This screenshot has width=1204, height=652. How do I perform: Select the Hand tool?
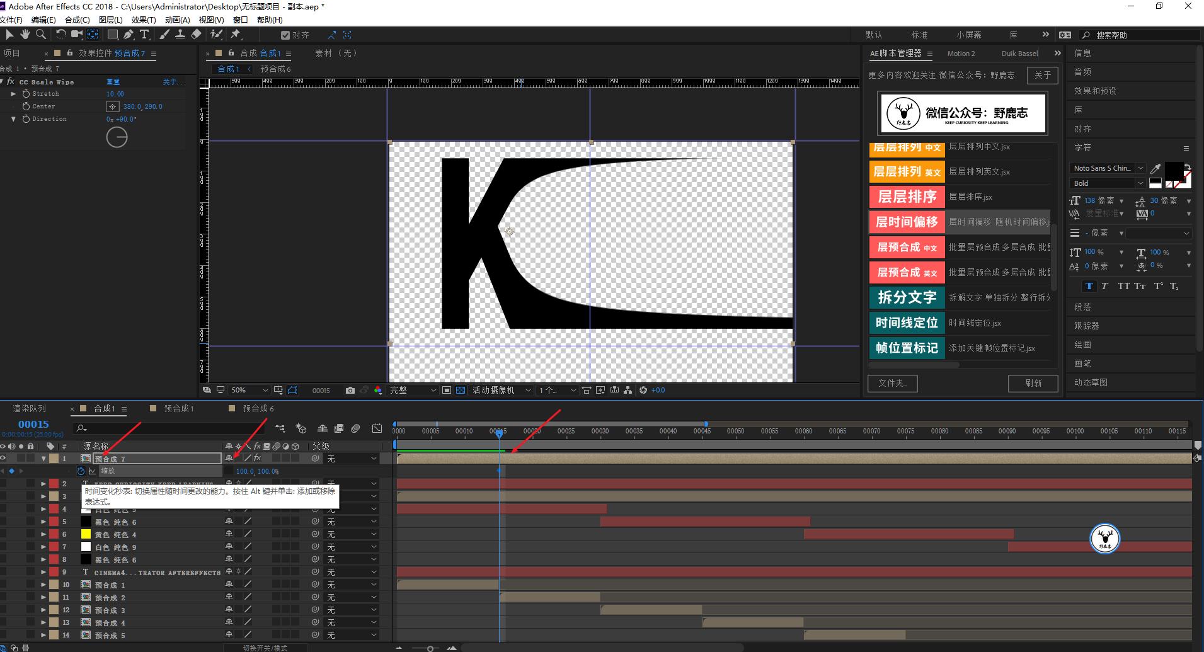click(x=25, y=35)
